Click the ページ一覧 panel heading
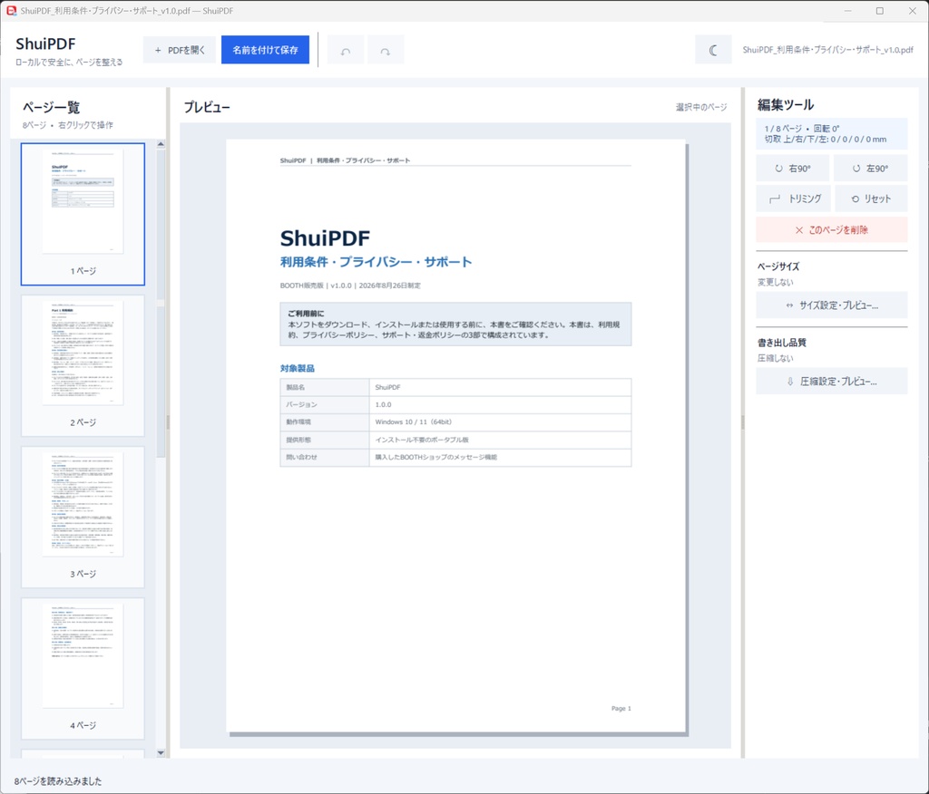 click(51, 107)
